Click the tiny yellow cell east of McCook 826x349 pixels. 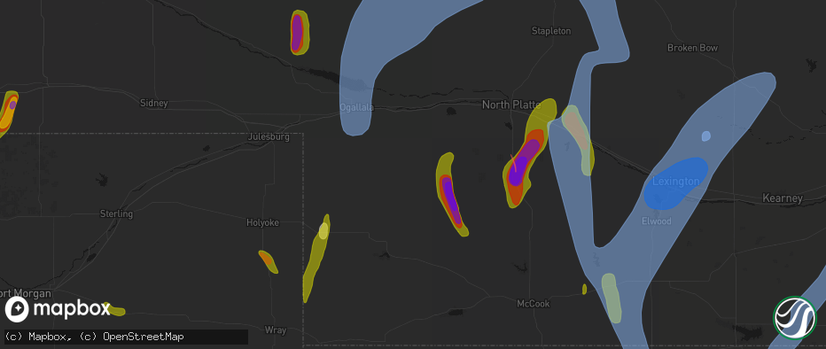click(585, 289)
